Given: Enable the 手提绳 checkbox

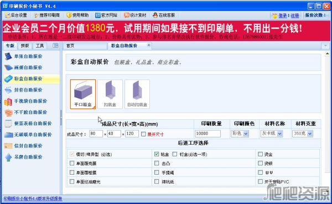Looking at the screenshot, I should pos(157,172).
